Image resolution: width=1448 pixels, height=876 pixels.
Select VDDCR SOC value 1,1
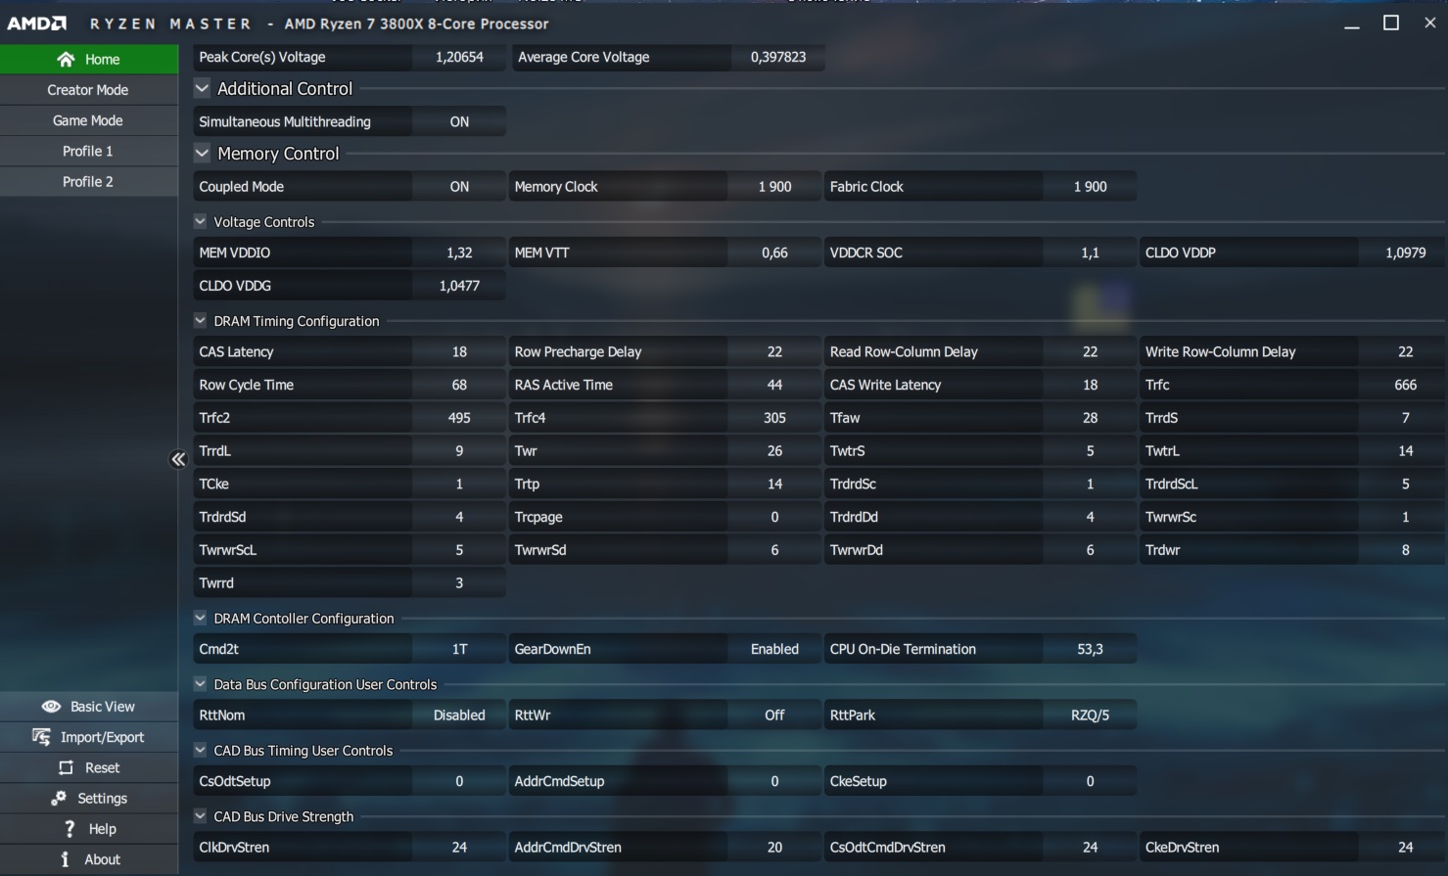pyautogui.click(x=1090, y=253)
